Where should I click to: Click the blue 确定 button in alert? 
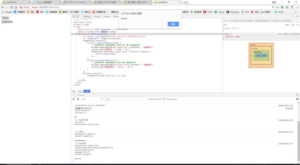coord(173,24)
